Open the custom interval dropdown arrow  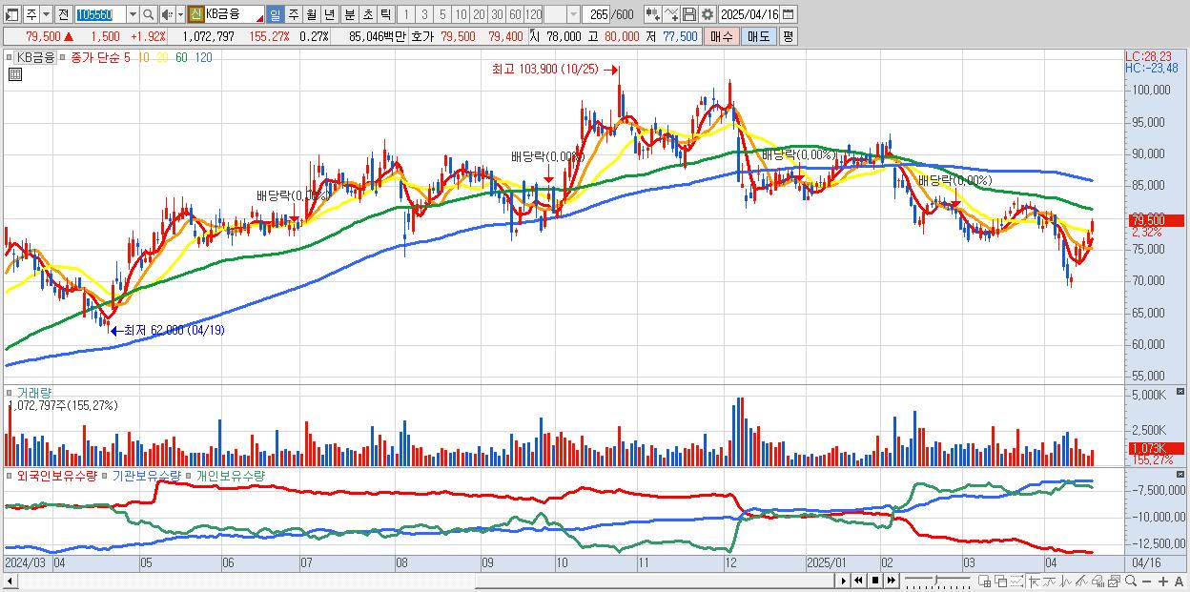573,14
